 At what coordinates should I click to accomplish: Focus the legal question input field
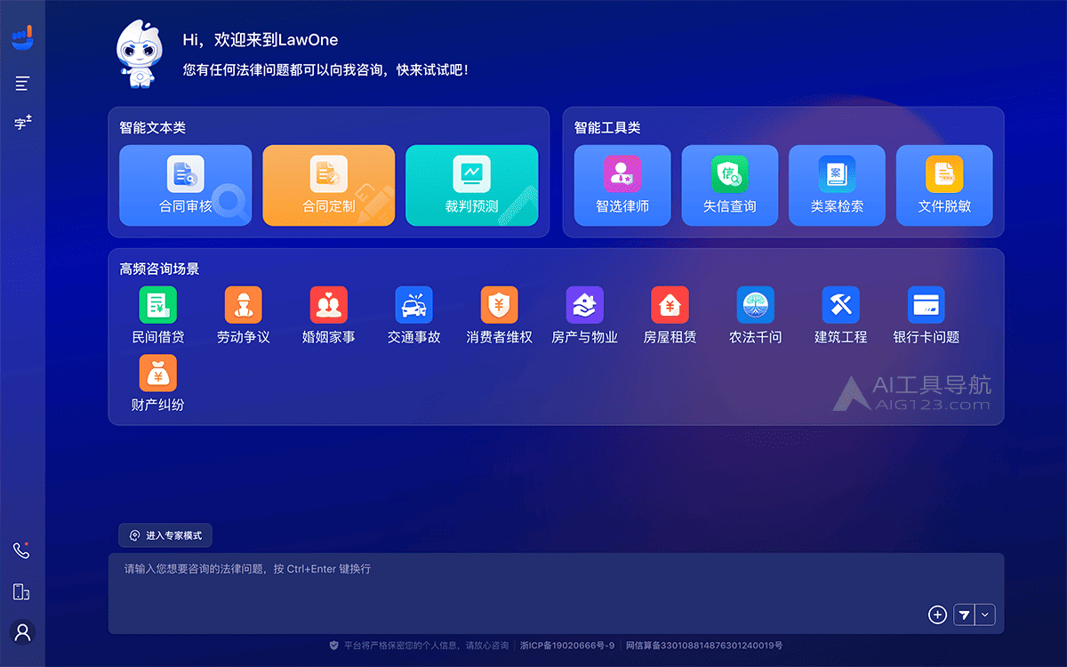tap(556, 593)
